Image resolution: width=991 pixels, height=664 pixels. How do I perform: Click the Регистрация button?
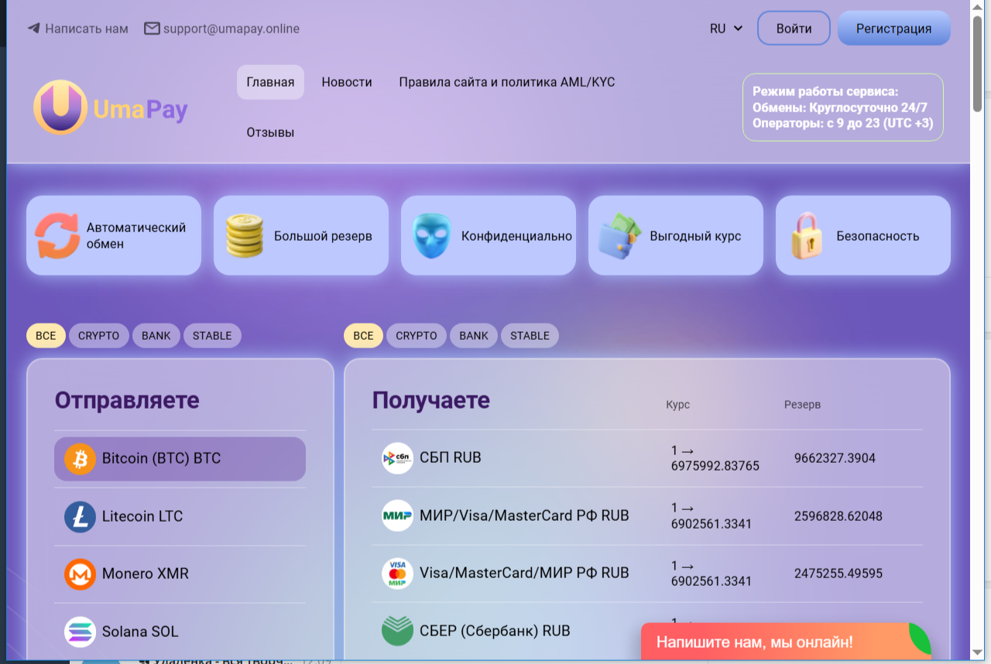coord(893,29)
